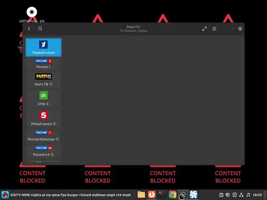Select the Пятый канал channel tile
The image size is (267, 200).
pos(44,118)
